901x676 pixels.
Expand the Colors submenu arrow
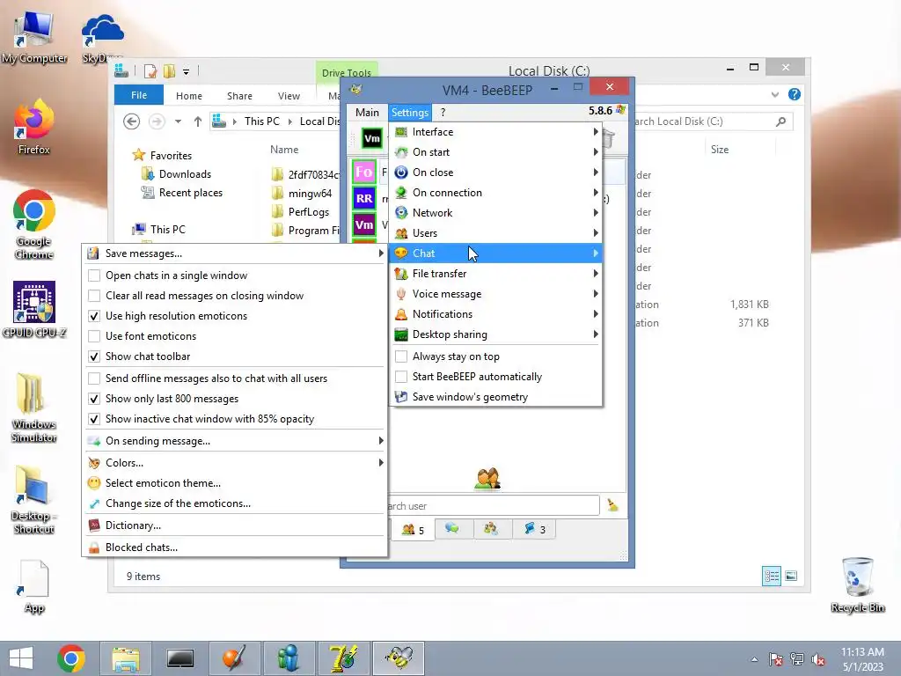[x=380, y=463]
